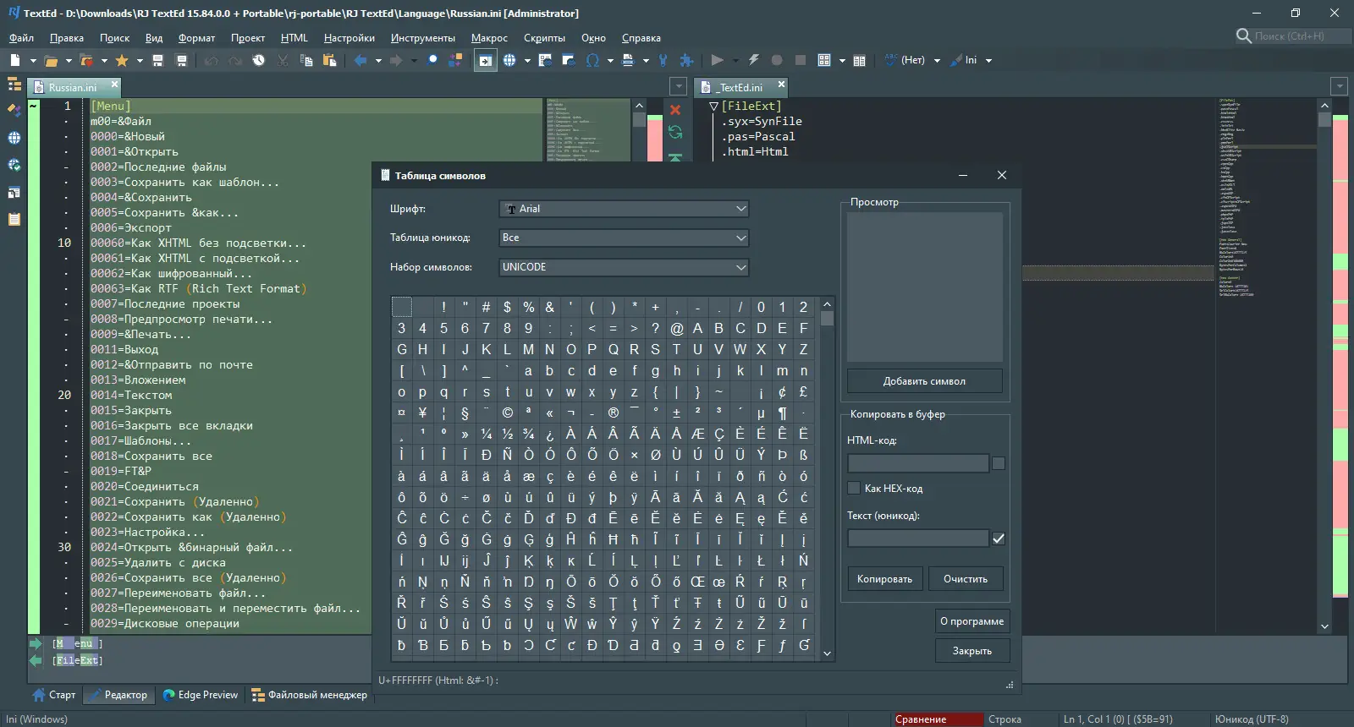1354x727 pixels.
Task: Uncheck the checkbox beside Текст (юникод) field
Action: coord(999,538)
